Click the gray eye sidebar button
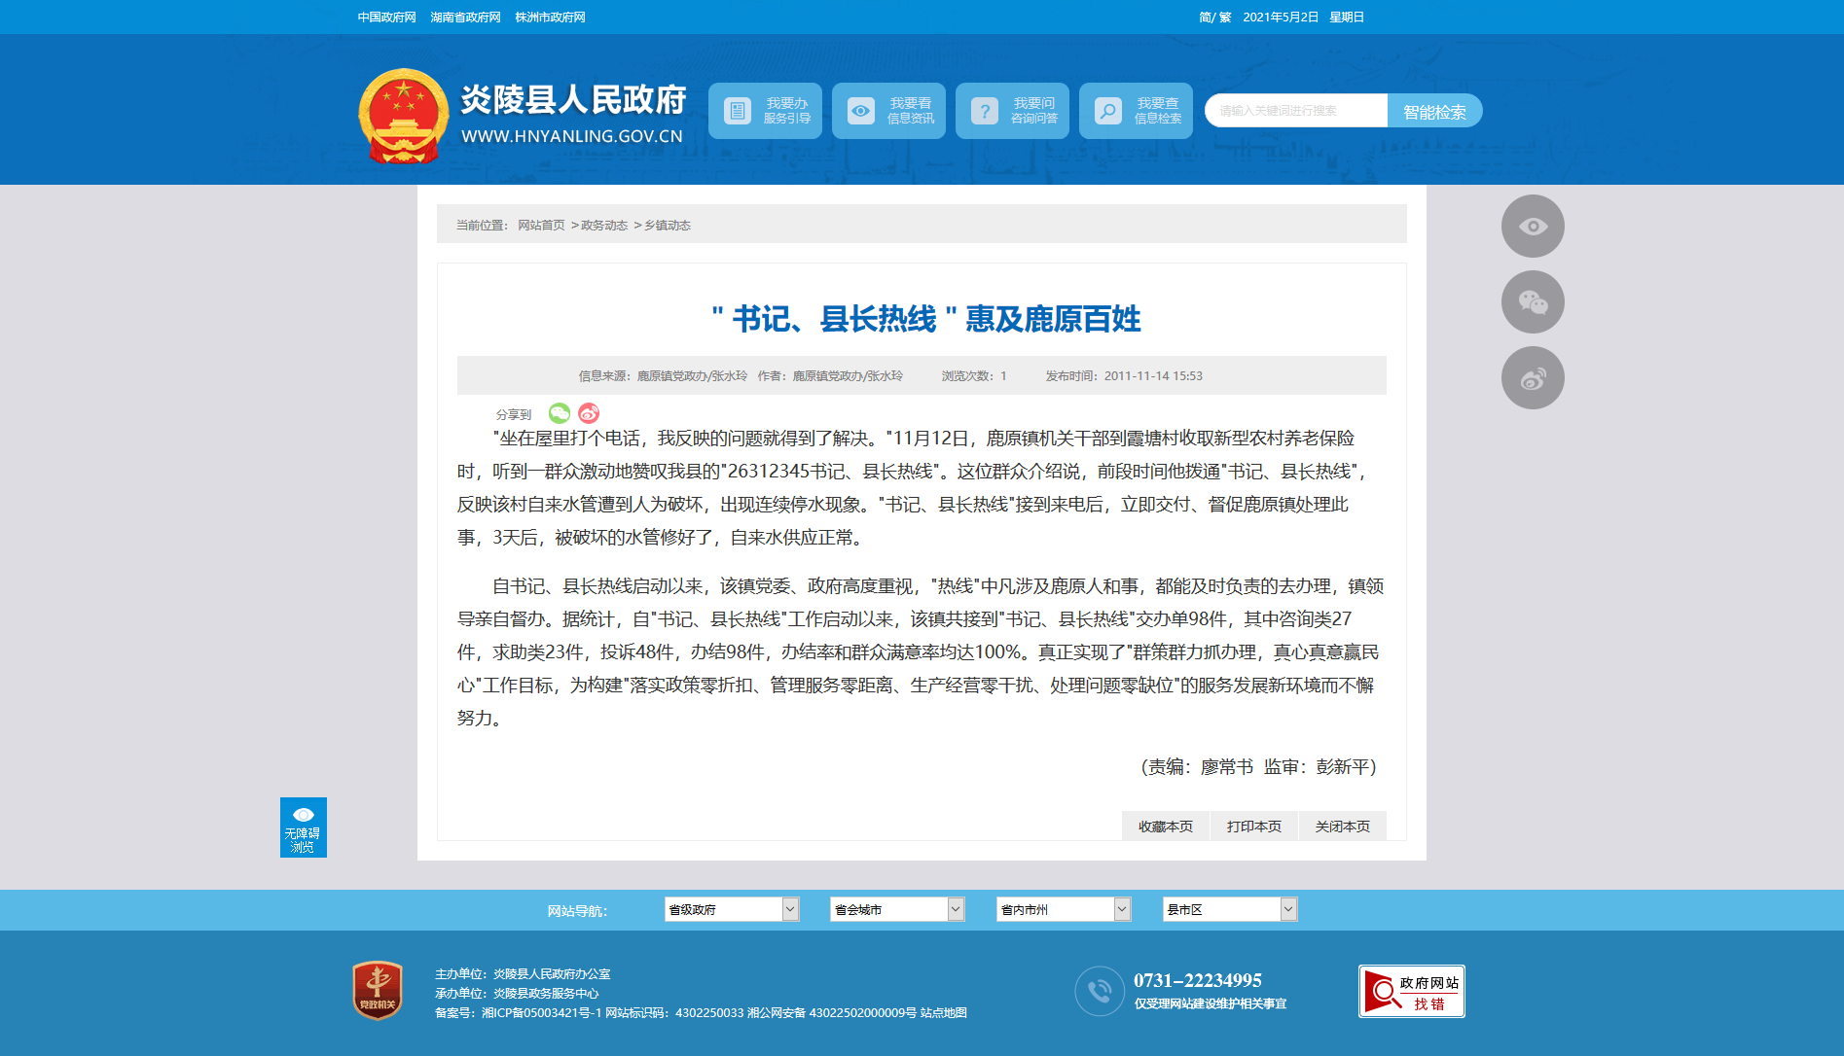The image size is (1844, 1056). click(x=1533, y=227)
